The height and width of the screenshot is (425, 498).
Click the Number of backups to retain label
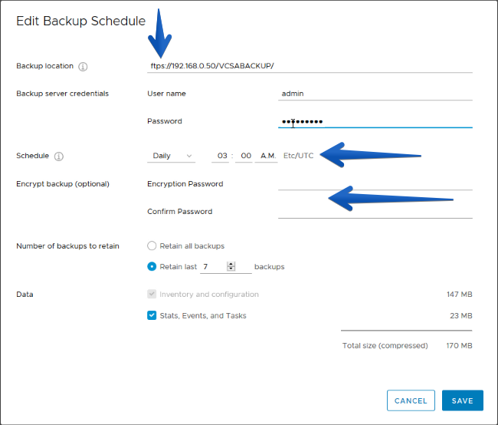[x=67, y=246]
